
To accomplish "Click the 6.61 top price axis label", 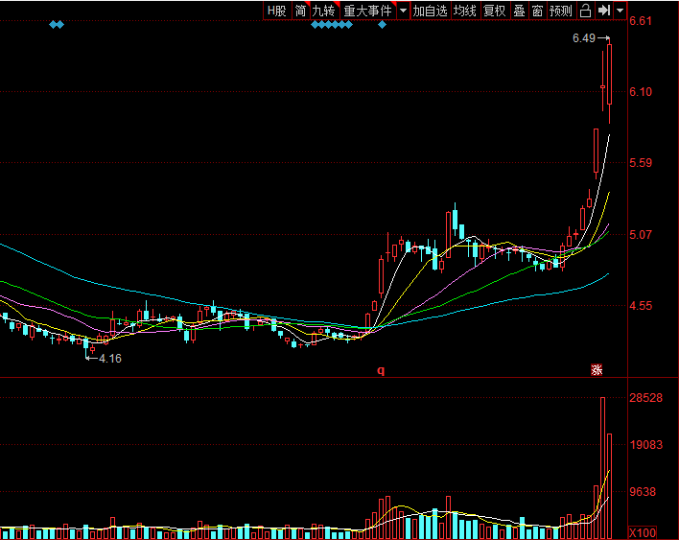I will [x=641, y=21].
